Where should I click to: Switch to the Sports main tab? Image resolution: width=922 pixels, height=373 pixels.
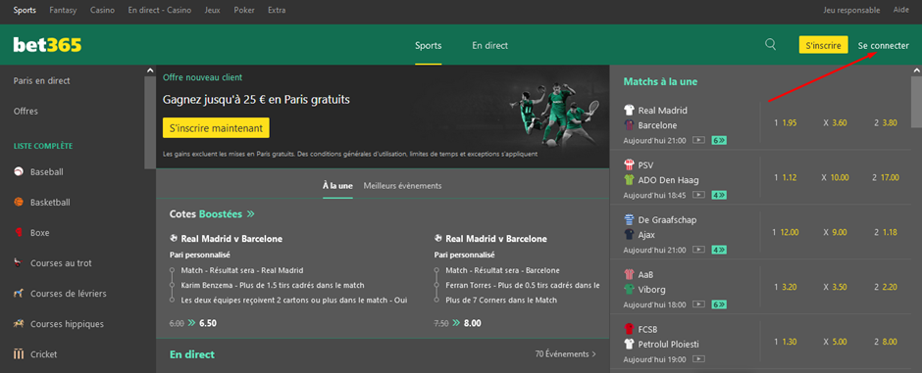(428, 45)
